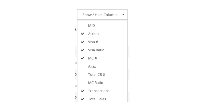Click the checkmark icon beside Actions

[83, 34]
